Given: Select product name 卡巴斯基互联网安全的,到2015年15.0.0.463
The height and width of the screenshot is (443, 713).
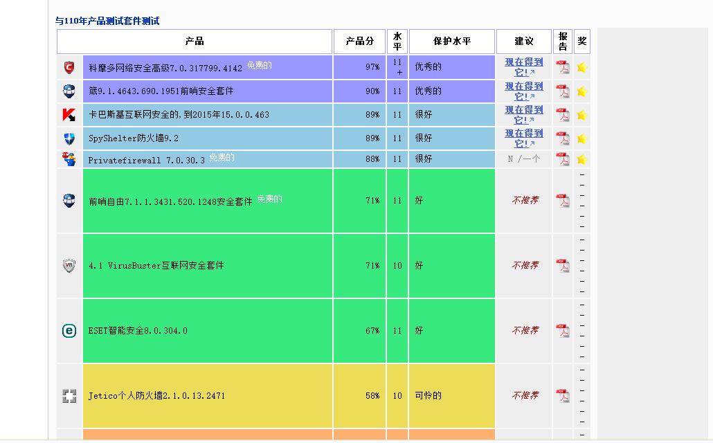Looking at the screenshot, I should coord(179,115).
